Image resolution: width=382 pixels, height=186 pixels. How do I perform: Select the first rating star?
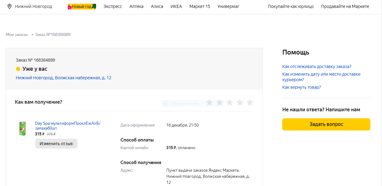click(209, 103)
